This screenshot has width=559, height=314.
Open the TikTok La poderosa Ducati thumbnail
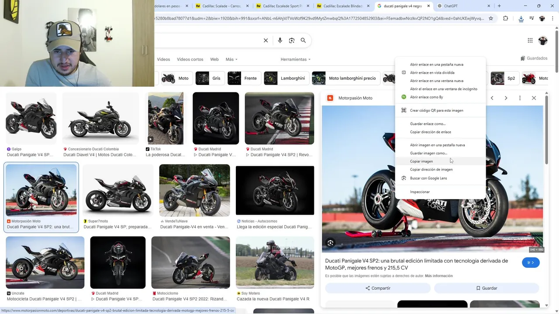coord(166,118)
